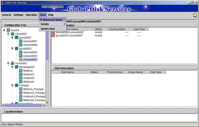Collapse the class0002 node
This screenshot has height=127, width=199.
point(8,63)
